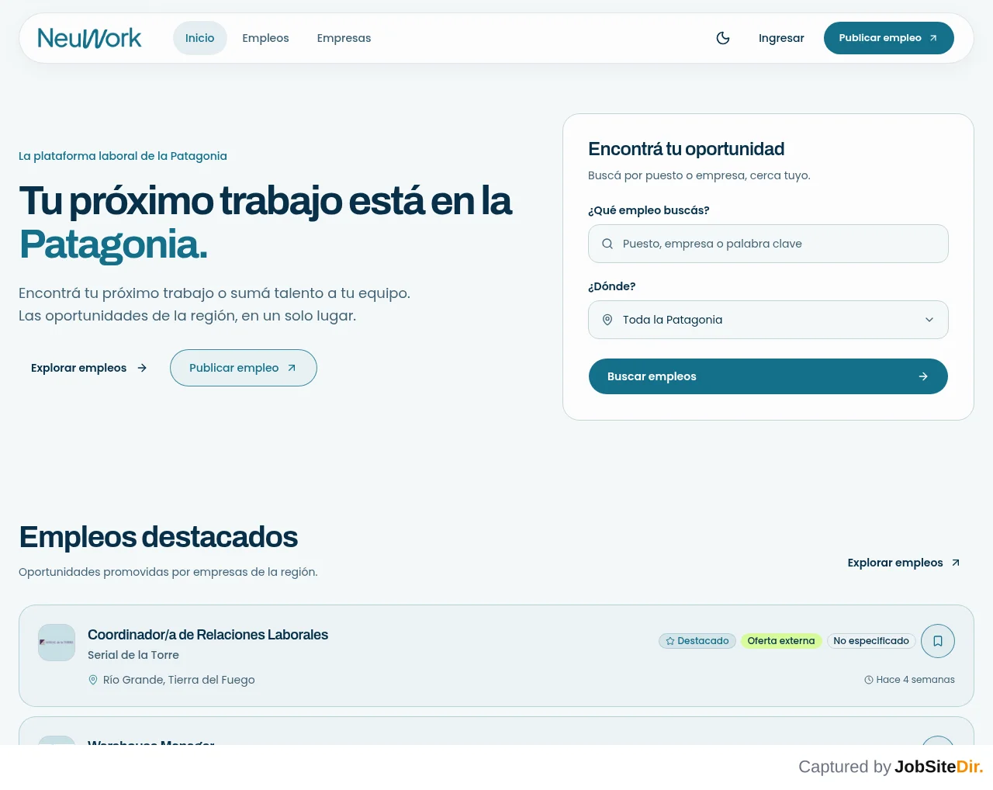Open the Inicio nav tab

(199, 38)
